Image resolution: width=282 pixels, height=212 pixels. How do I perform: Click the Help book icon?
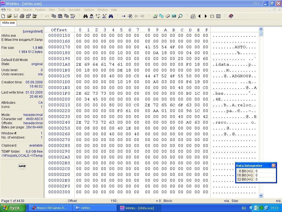tap(231, 16)
